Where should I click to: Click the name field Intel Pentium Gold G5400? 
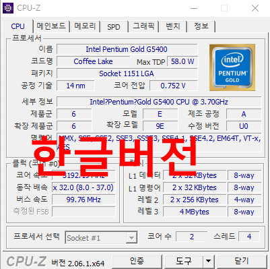[127, 49]
